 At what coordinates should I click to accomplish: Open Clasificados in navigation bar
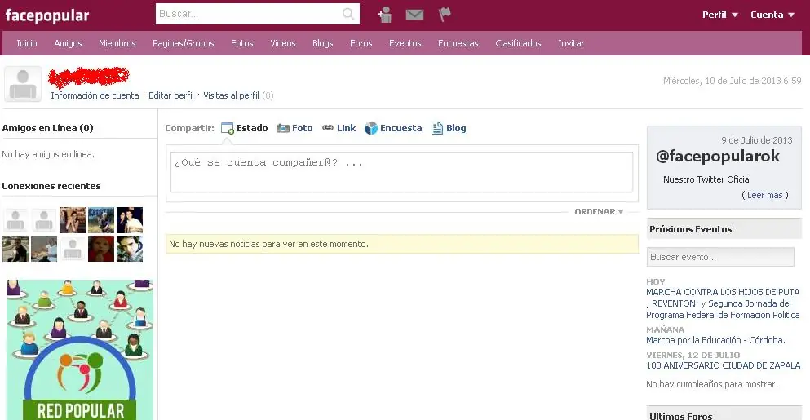coord(518,43)
